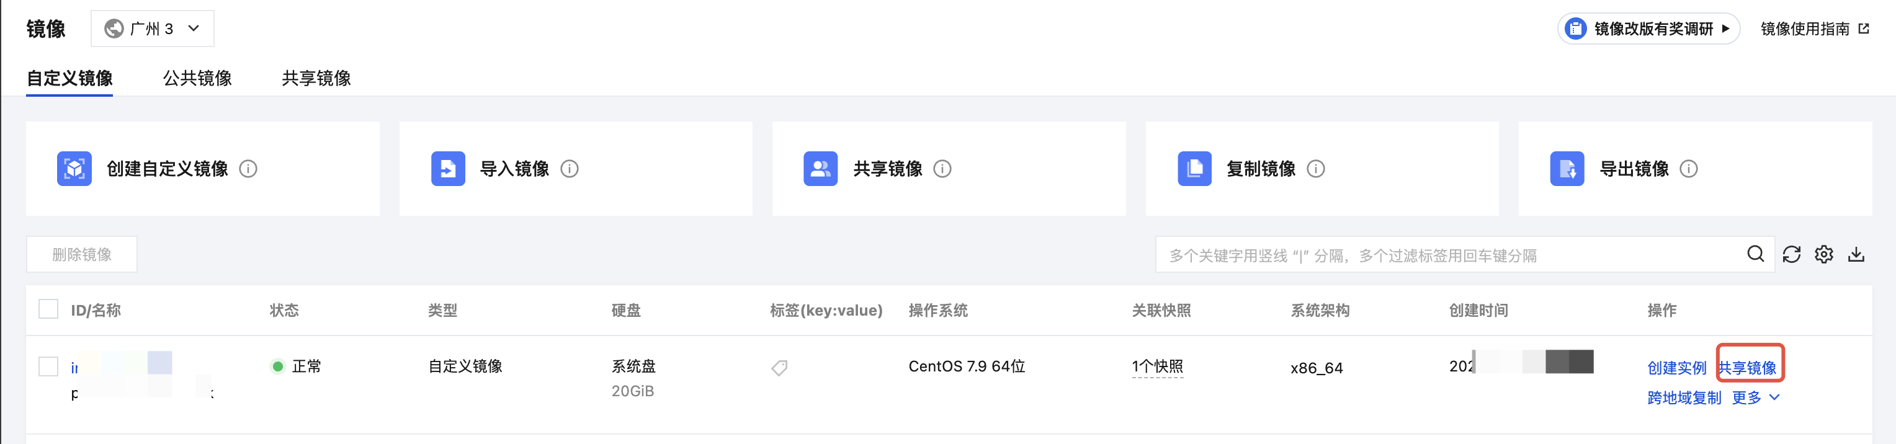Click the copy image document icon
Screen dimensions: 1896x444
click(x=1194, y=169)
